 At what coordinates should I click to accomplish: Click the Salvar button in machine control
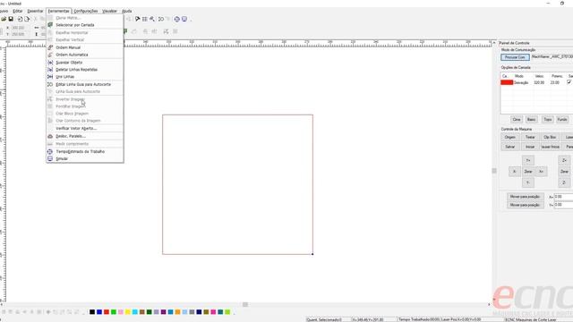pos(510,147)
